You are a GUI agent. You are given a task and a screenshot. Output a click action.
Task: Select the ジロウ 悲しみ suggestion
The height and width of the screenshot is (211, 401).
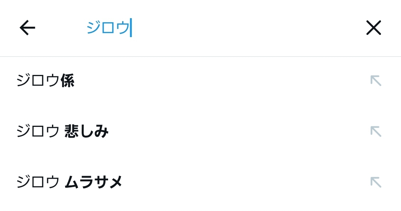pos(62,131)
